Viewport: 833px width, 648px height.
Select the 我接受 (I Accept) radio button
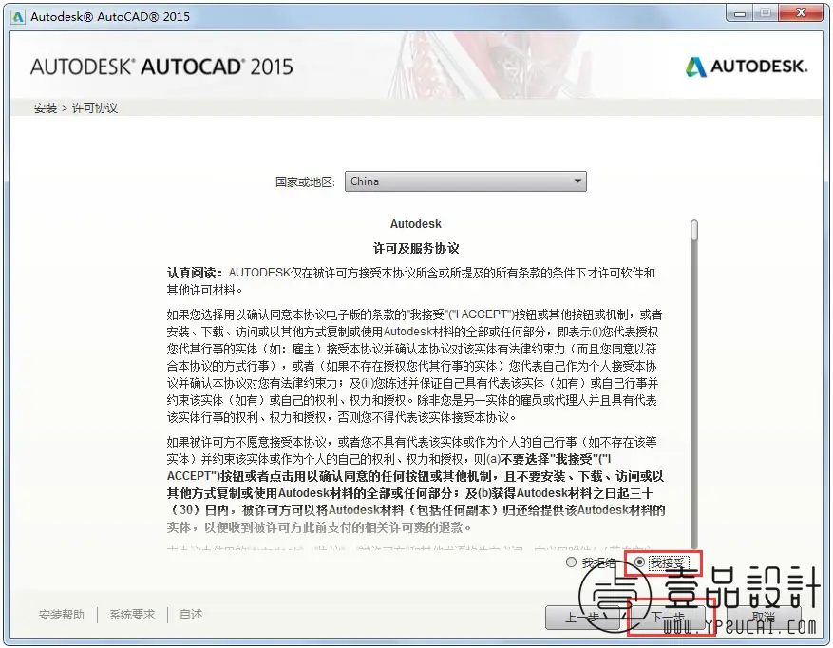pos(639,562)
